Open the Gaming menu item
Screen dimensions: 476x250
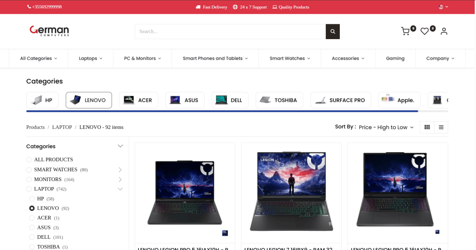(395, 59)
